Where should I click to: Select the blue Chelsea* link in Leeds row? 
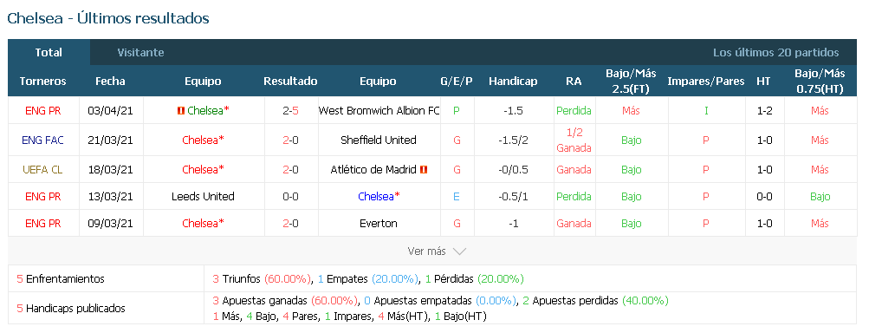click(379, 197)
